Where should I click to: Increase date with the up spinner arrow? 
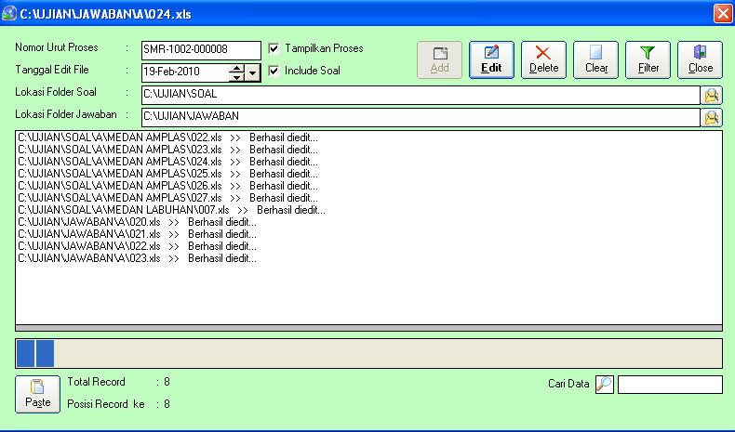tap(236, 68)
